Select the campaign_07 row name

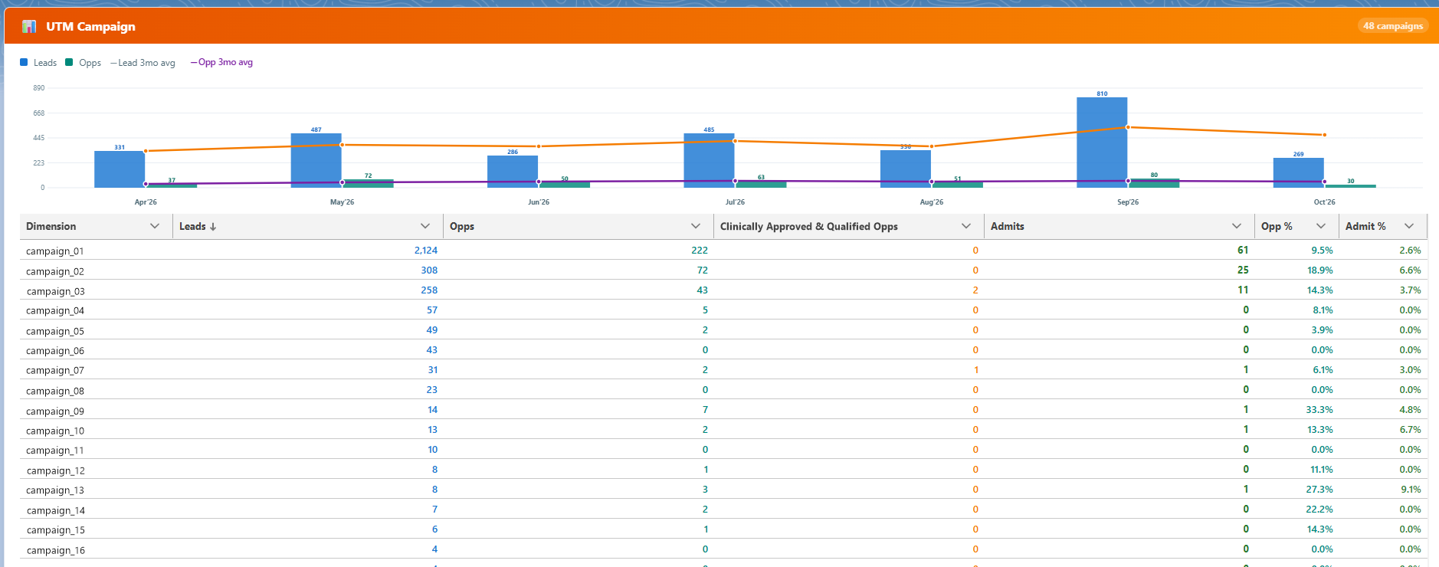click(x=55, y=371)
